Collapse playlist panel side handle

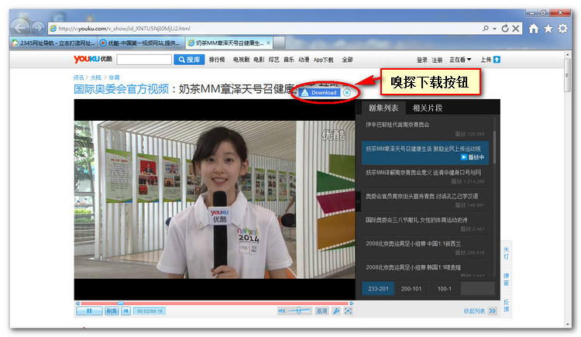[358, 201]
